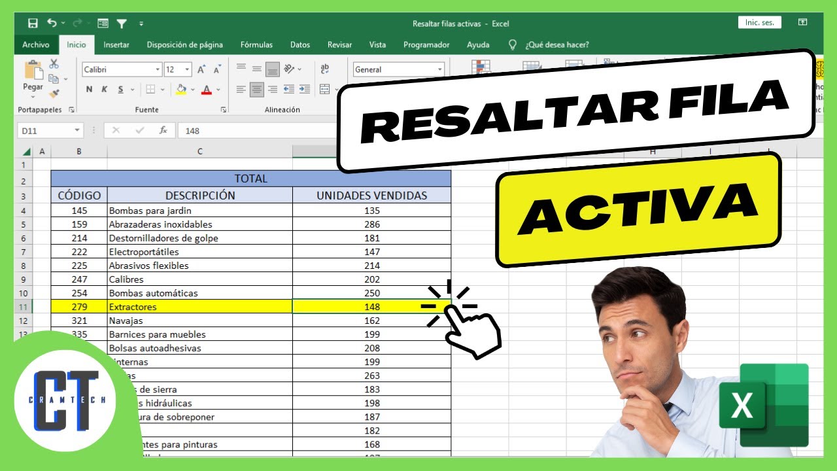The height and width of the screenshot is (471, 837).
Task: Click the Inic. ses. sign-in button
Action: [759, 22]
